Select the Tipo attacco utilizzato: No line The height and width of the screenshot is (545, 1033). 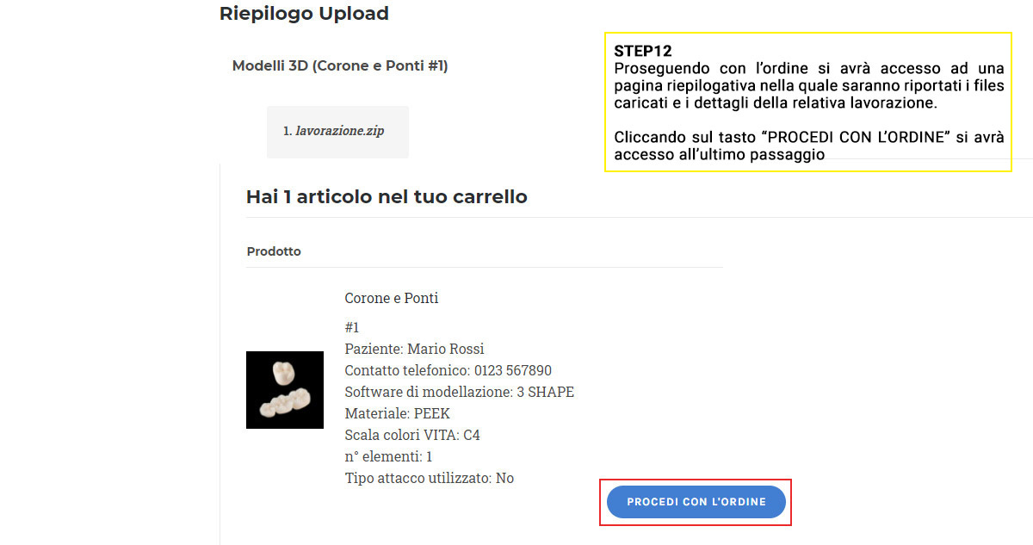429,478
